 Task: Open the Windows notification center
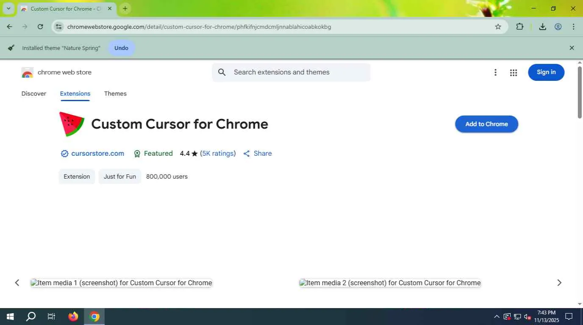tap(569, 317)
